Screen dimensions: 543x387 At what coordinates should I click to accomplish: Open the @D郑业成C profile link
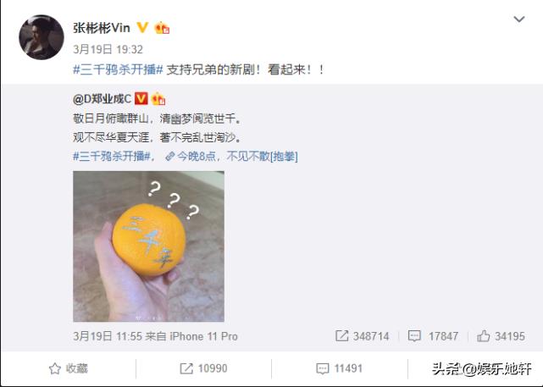[103, 99]
